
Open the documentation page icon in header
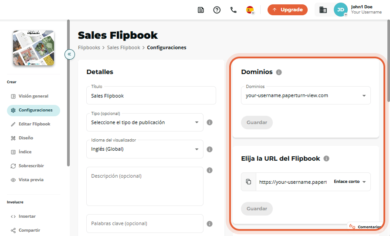pyautogui.click(x=201, y=10)
